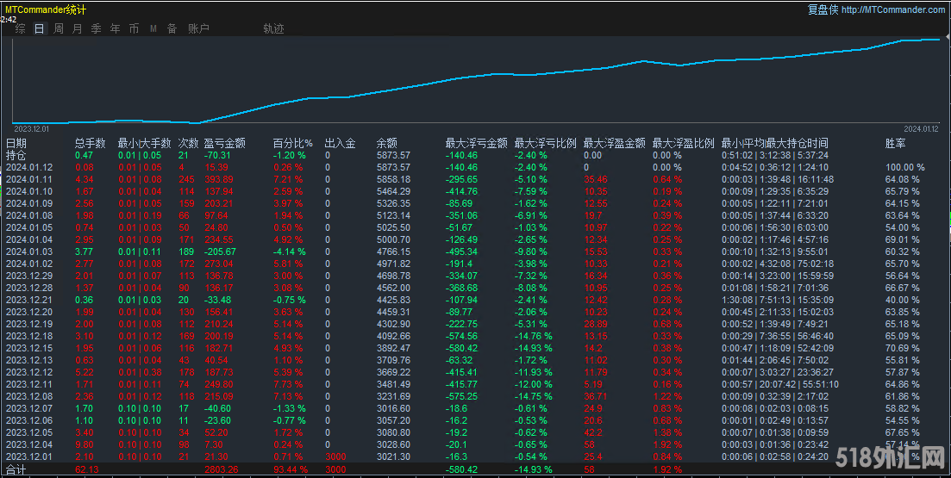Click the 盈亏金额 column header
Image resolution: width=951 pixels, height=478 pixels.
point(225,143)
